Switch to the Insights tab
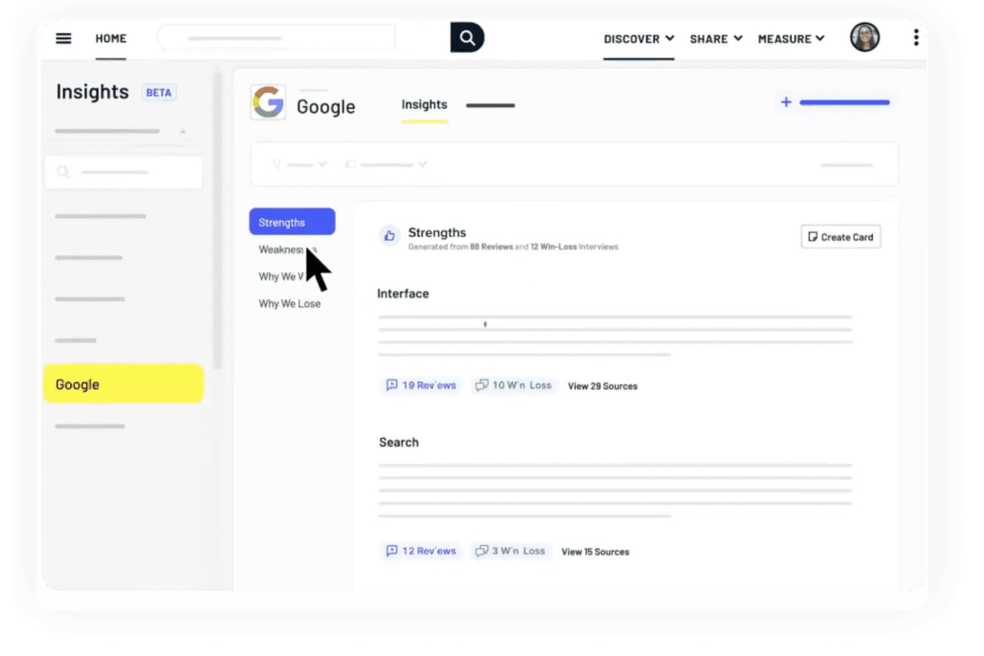This screenshot has height=656, width=984. coord(424,105)
